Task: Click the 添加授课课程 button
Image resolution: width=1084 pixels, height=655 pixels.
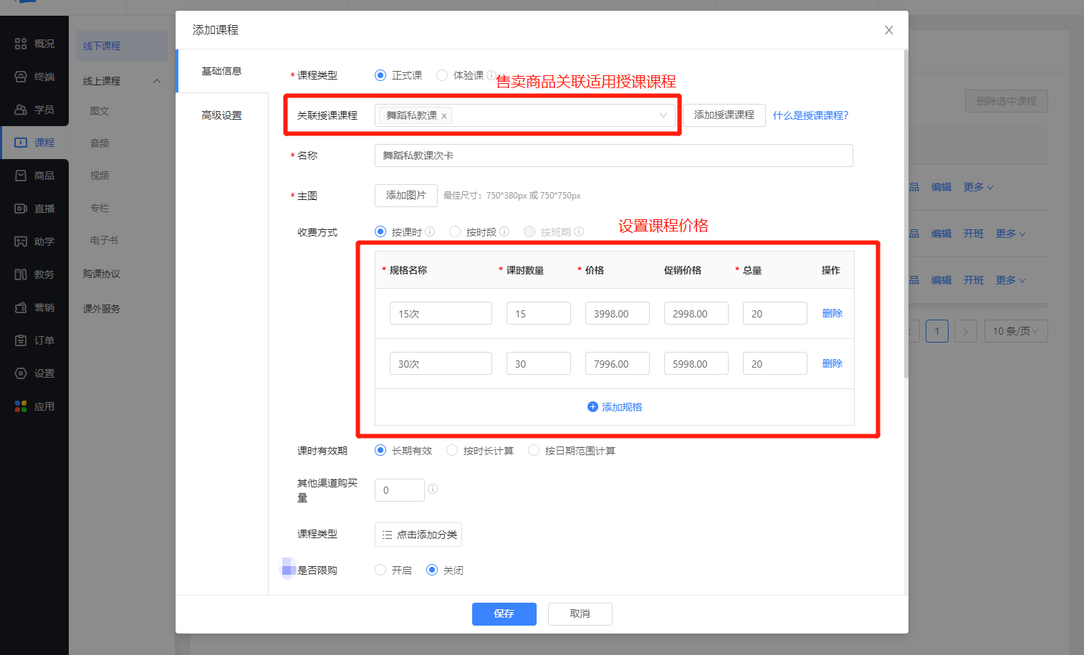Action: (724, 115)
